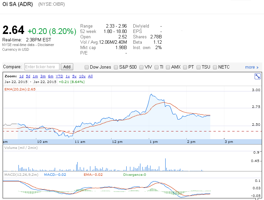Set chart zoom to 10y

(x=82, y=76)
